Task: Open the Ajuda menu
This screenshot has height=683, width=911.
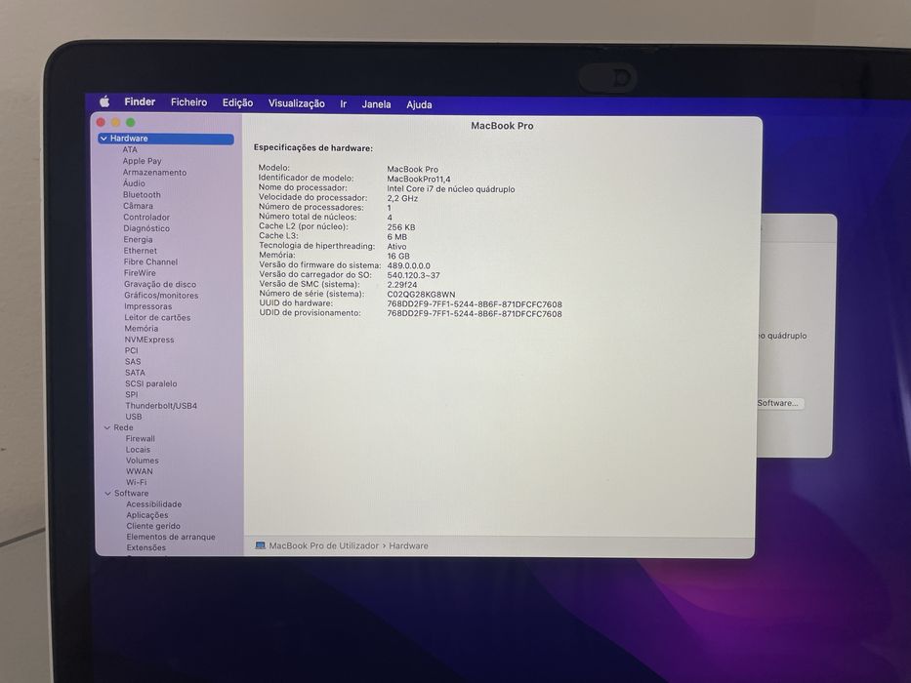Action: [x=419, y=104]
